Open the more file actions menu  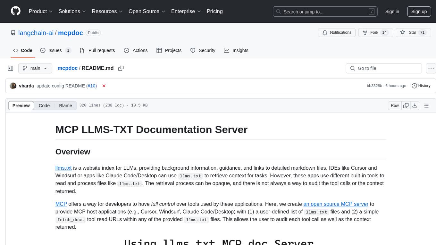pos(431,68)
